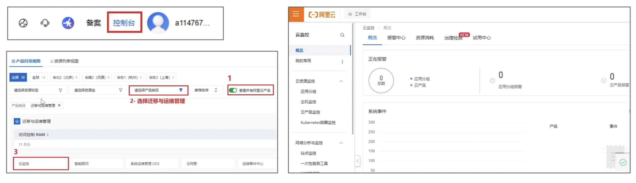Viewport: 636px width, 183px height.
Task: Open 云产品监控 in the sidebar
Action: 310,112
